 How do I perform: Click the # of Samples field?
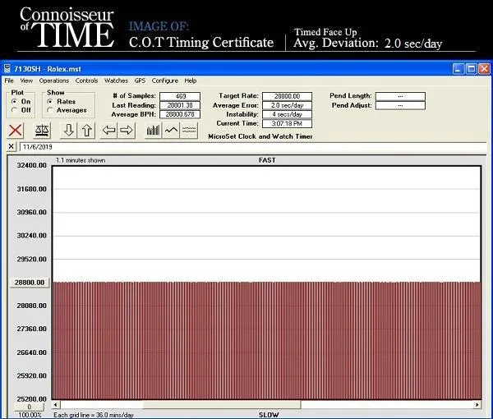180,96
